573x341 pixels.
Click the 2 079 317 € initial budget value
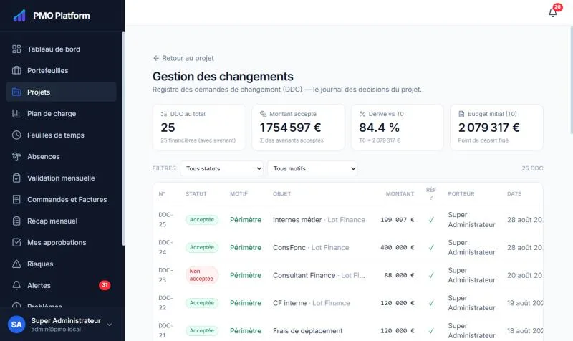coord(488,128)
